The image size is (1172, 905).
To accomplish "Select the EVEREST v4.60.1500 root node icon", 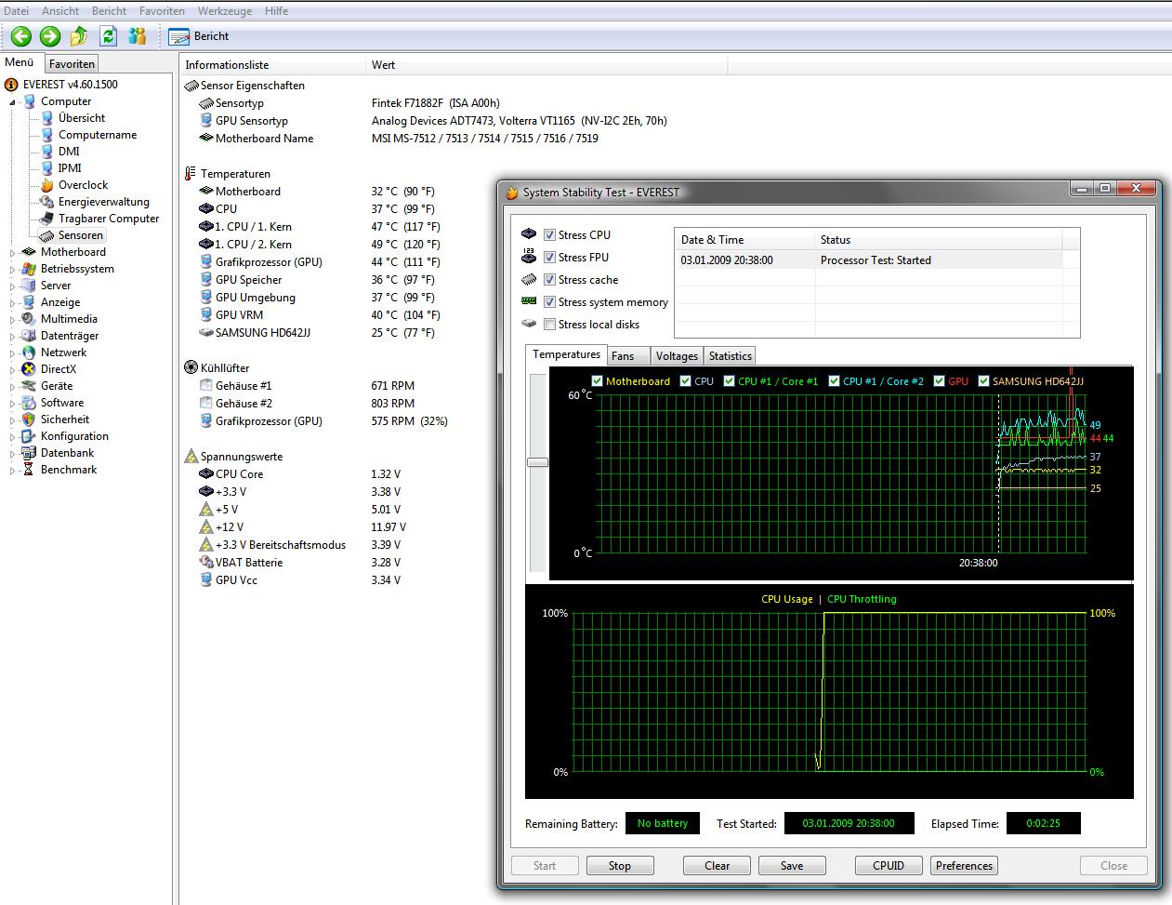I will (11, 85).
